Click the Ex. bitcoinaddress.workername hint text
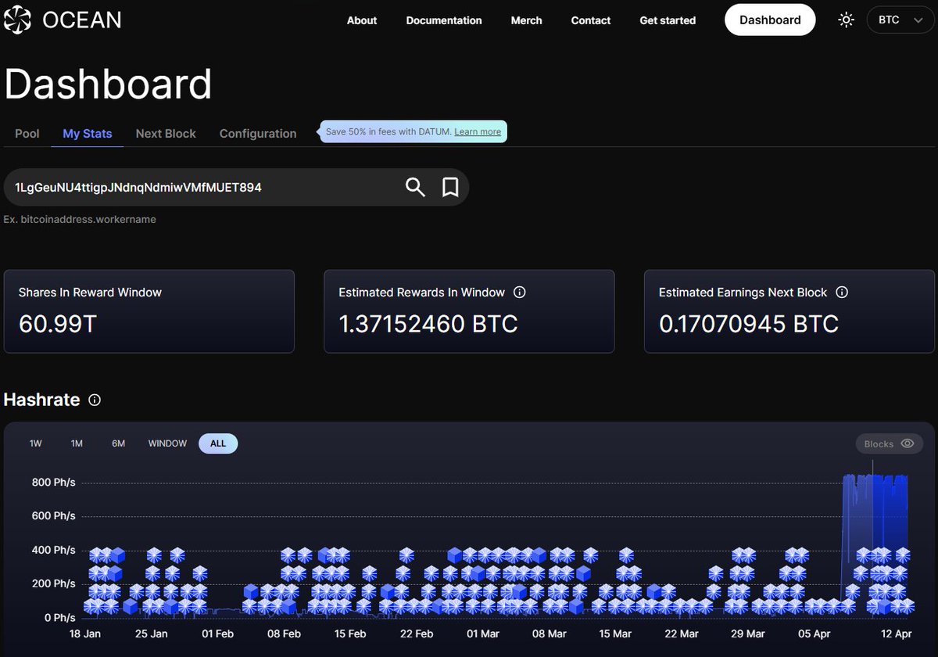This screenshot has width=938, height=657. tap(80, 220)
